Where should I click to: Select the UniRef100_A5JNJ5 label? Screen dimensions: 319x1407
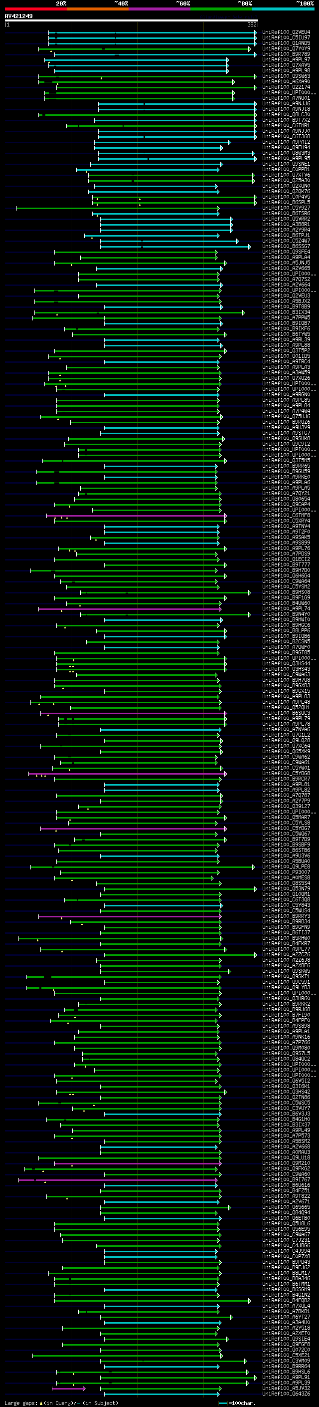click(x=286, y=263)
